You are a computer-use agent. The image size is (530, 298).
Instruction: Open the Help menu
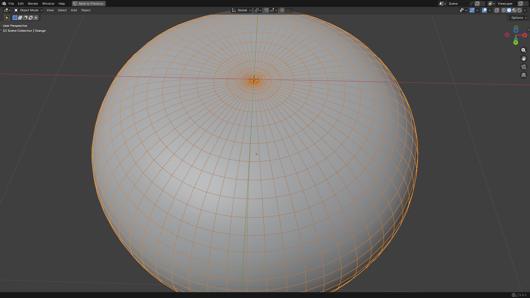62,4
